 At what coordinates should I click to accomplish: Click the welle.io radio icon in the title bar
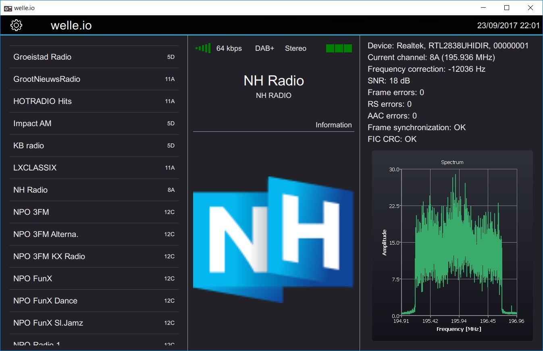tap(8, 8)
